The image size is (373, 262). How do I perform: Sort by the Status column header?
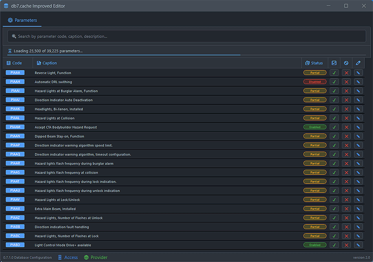[x=314, y=63]
